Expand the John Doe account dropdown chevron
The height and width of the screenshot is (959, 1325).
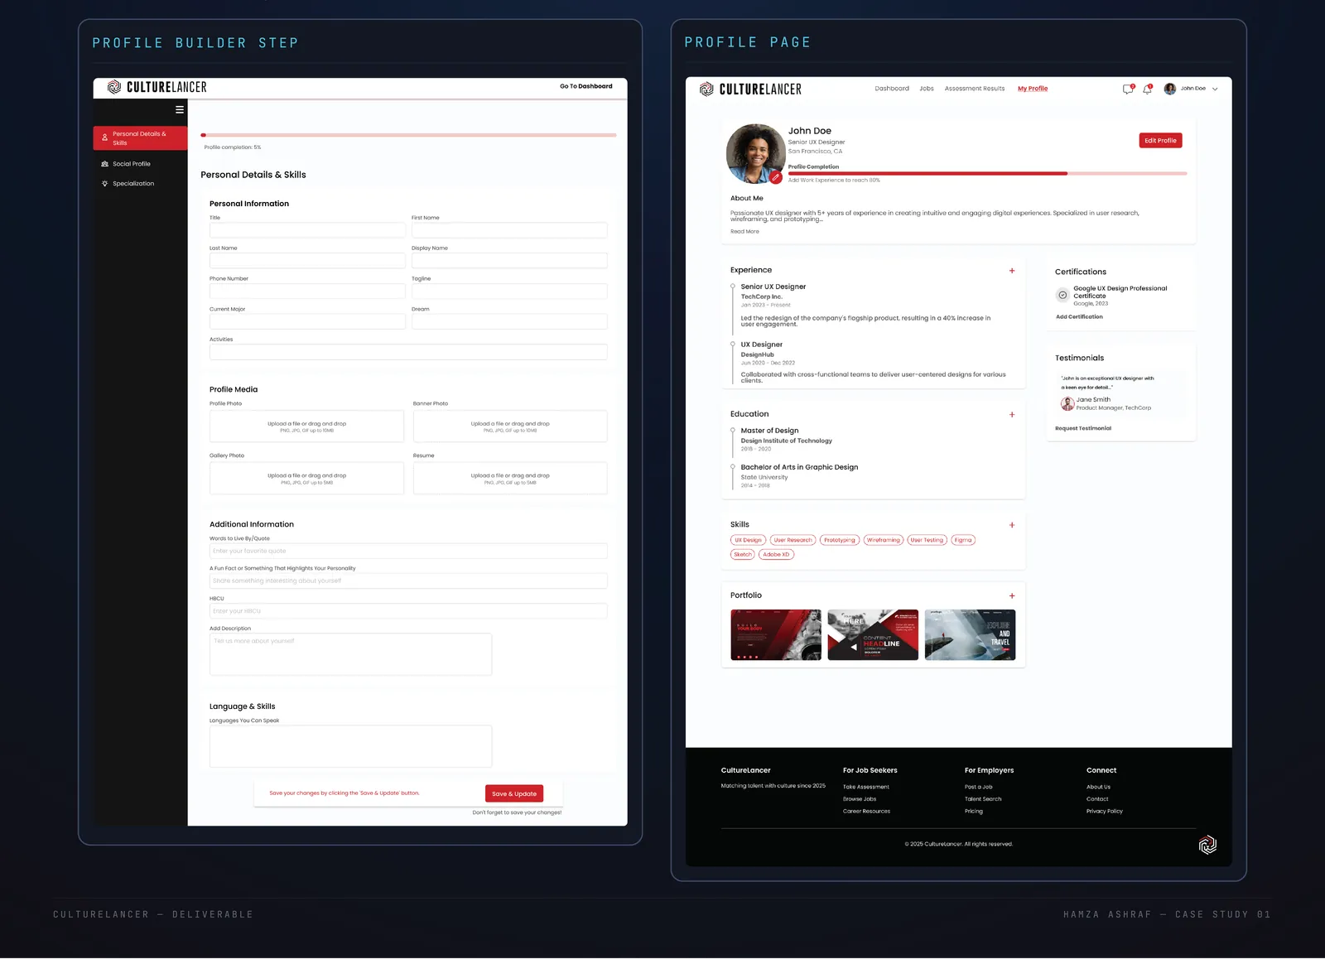[1215, 89]
